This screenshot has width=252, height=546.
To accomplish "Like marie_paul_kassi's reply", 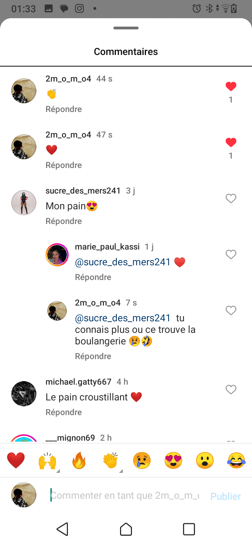I will click(x=231, y=254).
